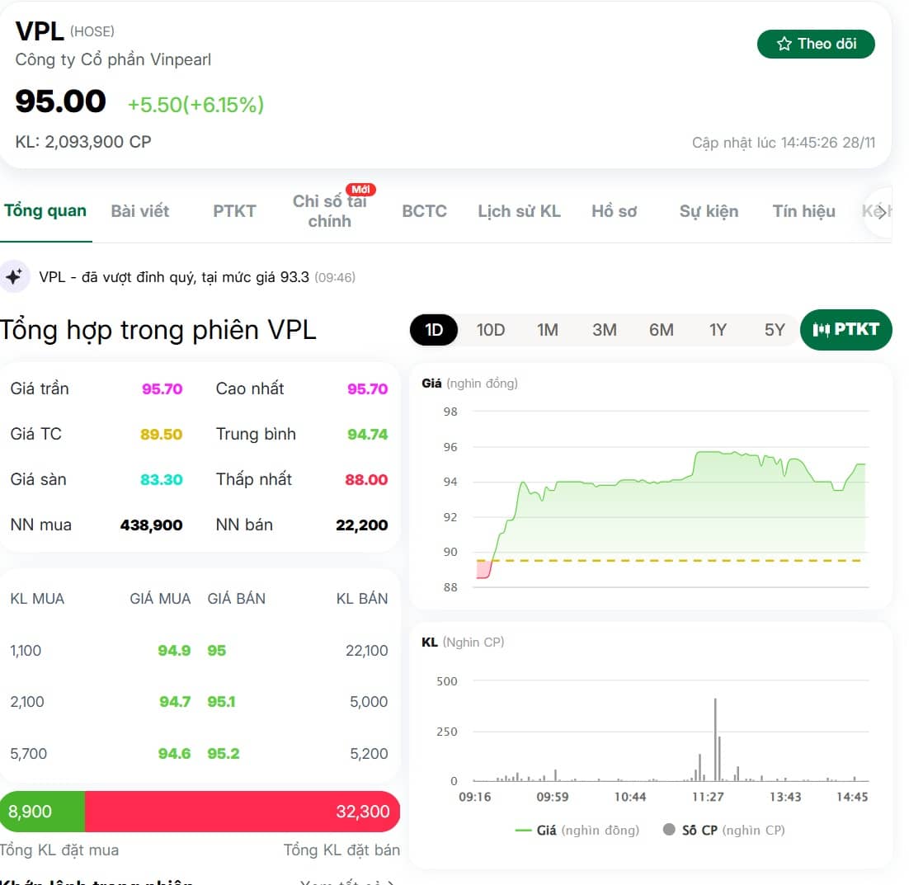Image resolution: width=909 pixels, height=885 pixels.
Task: Click the right arrow to scroll tabs
Action: [881, 212]
